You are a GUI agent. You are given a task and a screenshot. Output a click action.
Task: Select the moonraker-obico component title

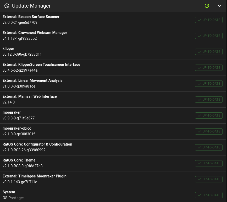[17, 128]
